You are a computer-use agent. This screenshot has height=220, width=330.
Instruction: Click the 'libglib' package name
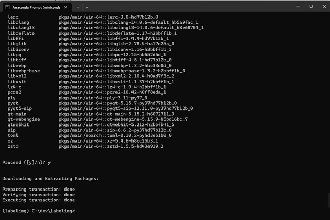point(17,44)
